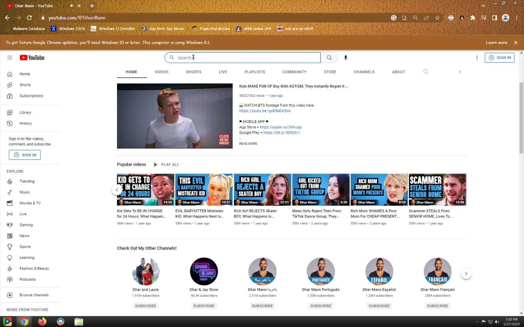Click the channel search magnifier icon
The height and width of the screenshot is (327, 524).
[x=425, y=72]
